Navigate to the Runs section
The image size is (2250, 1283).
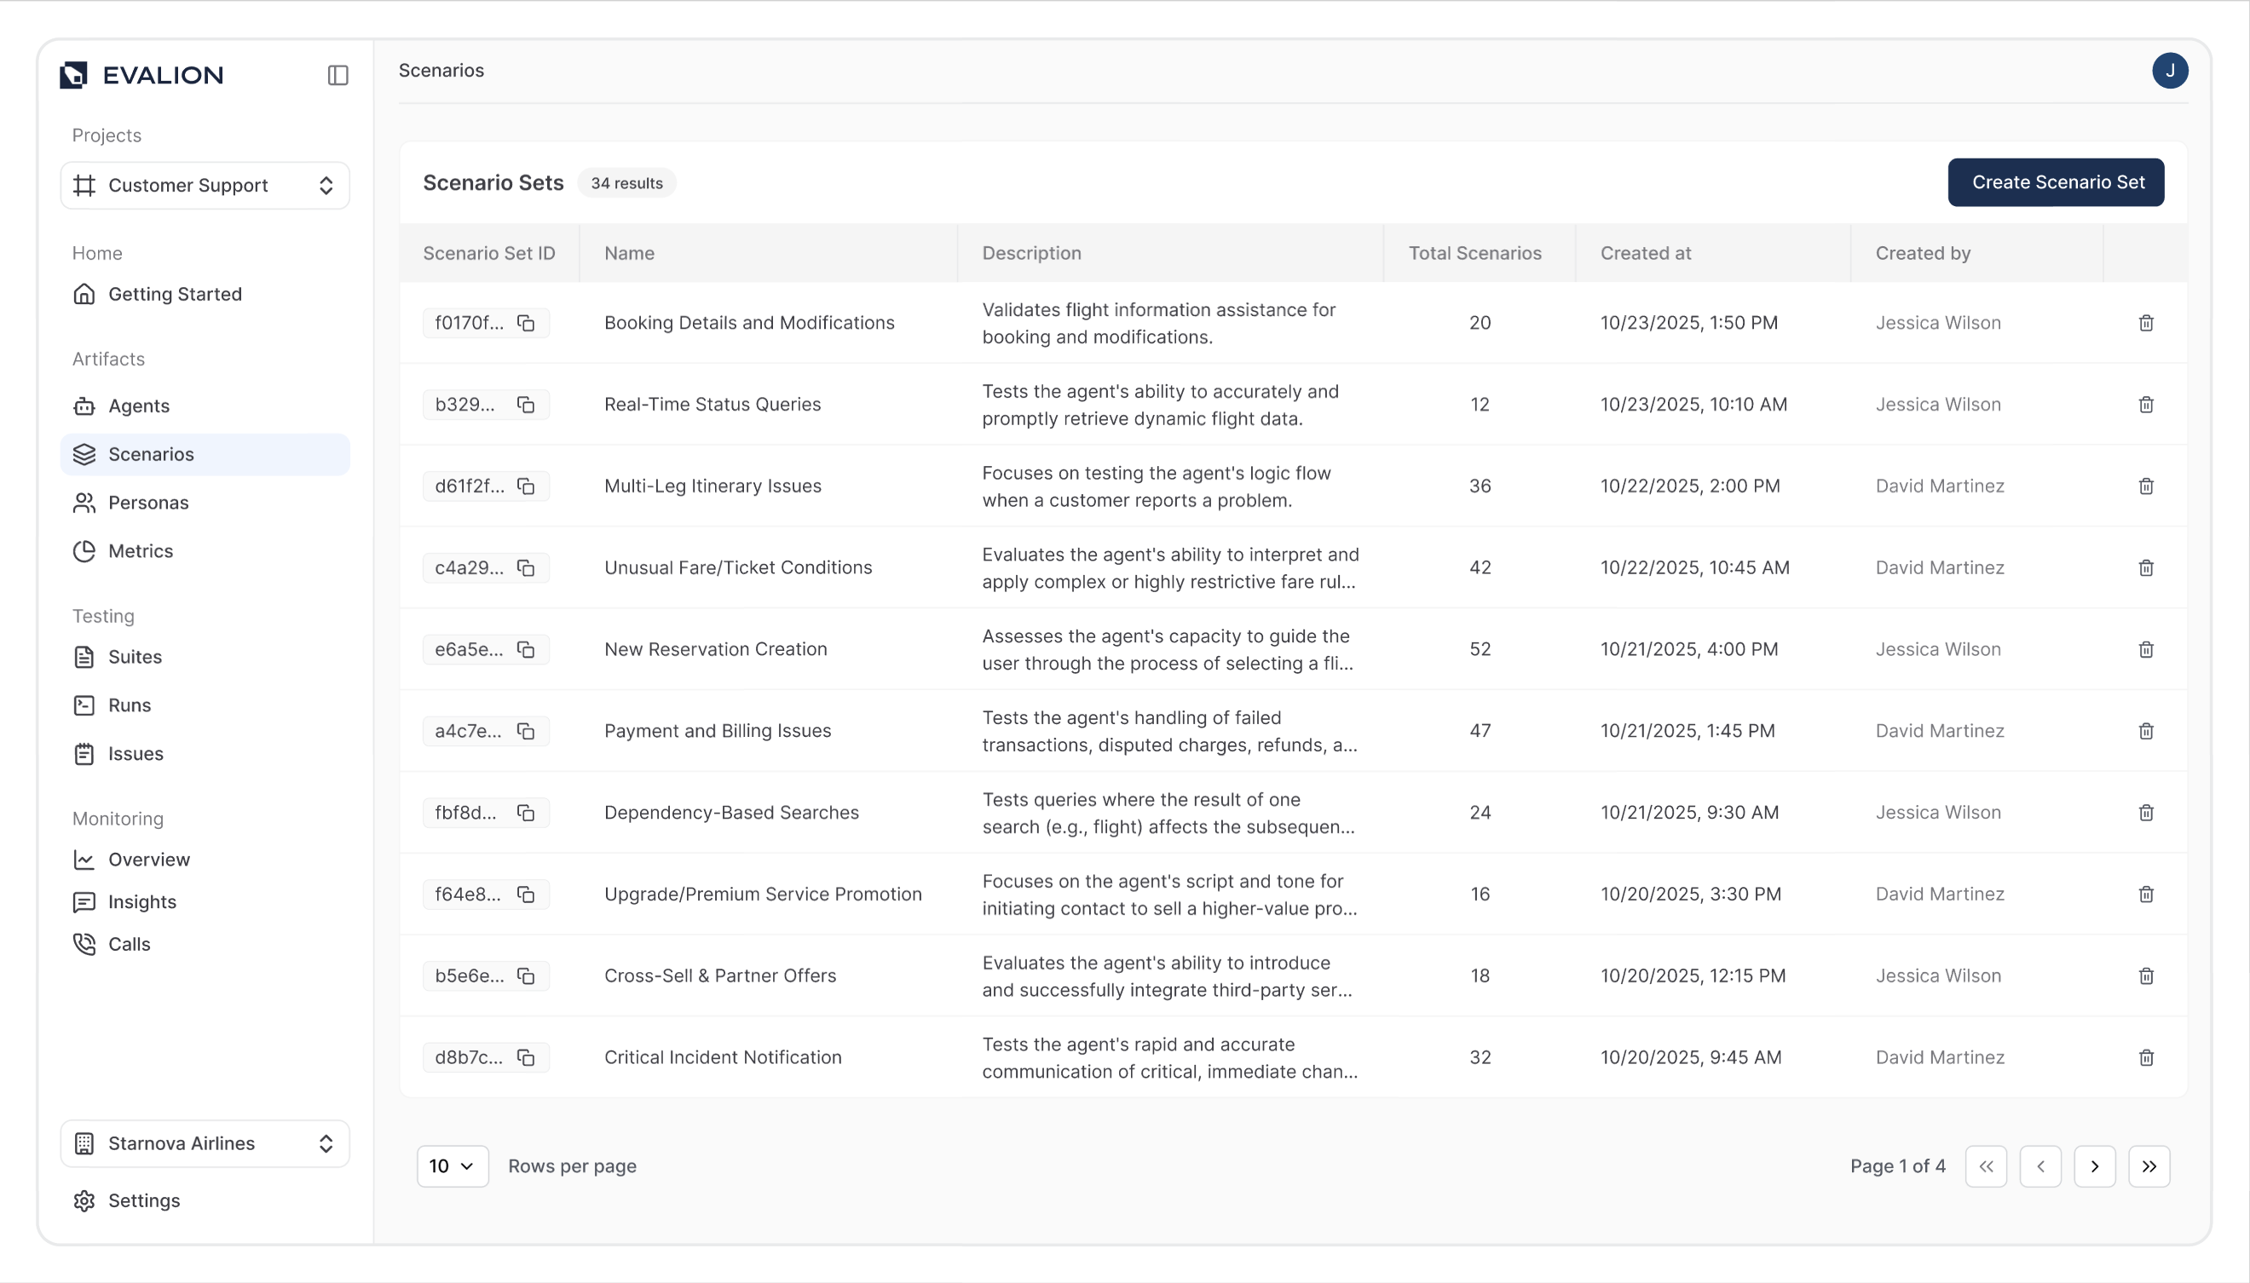130,705
